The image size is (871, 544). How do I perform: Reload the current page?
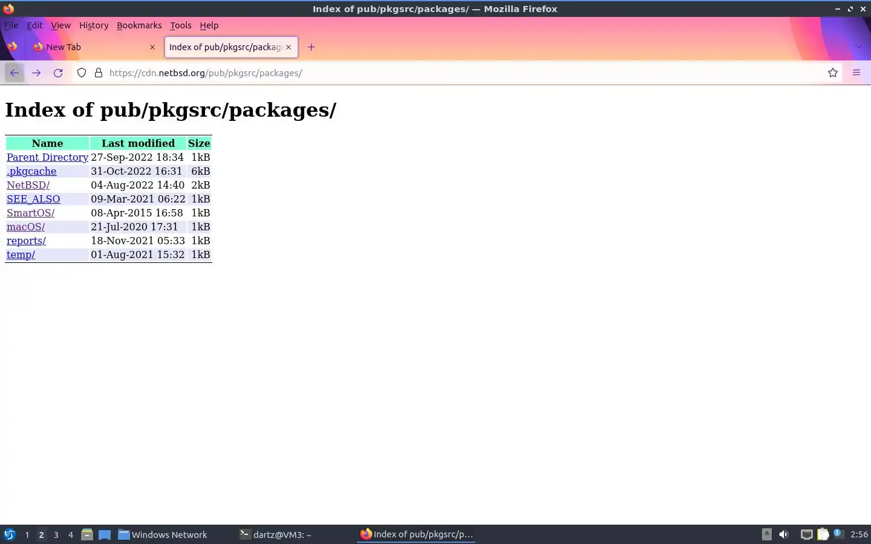(x=58, y=73)
